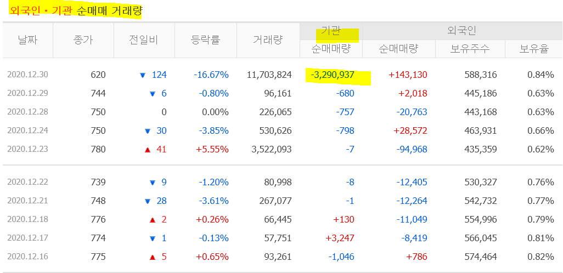The width and height of the screenshot is (563, 273).
Task: Click the institution net value +130
Action: pos(344,219)
